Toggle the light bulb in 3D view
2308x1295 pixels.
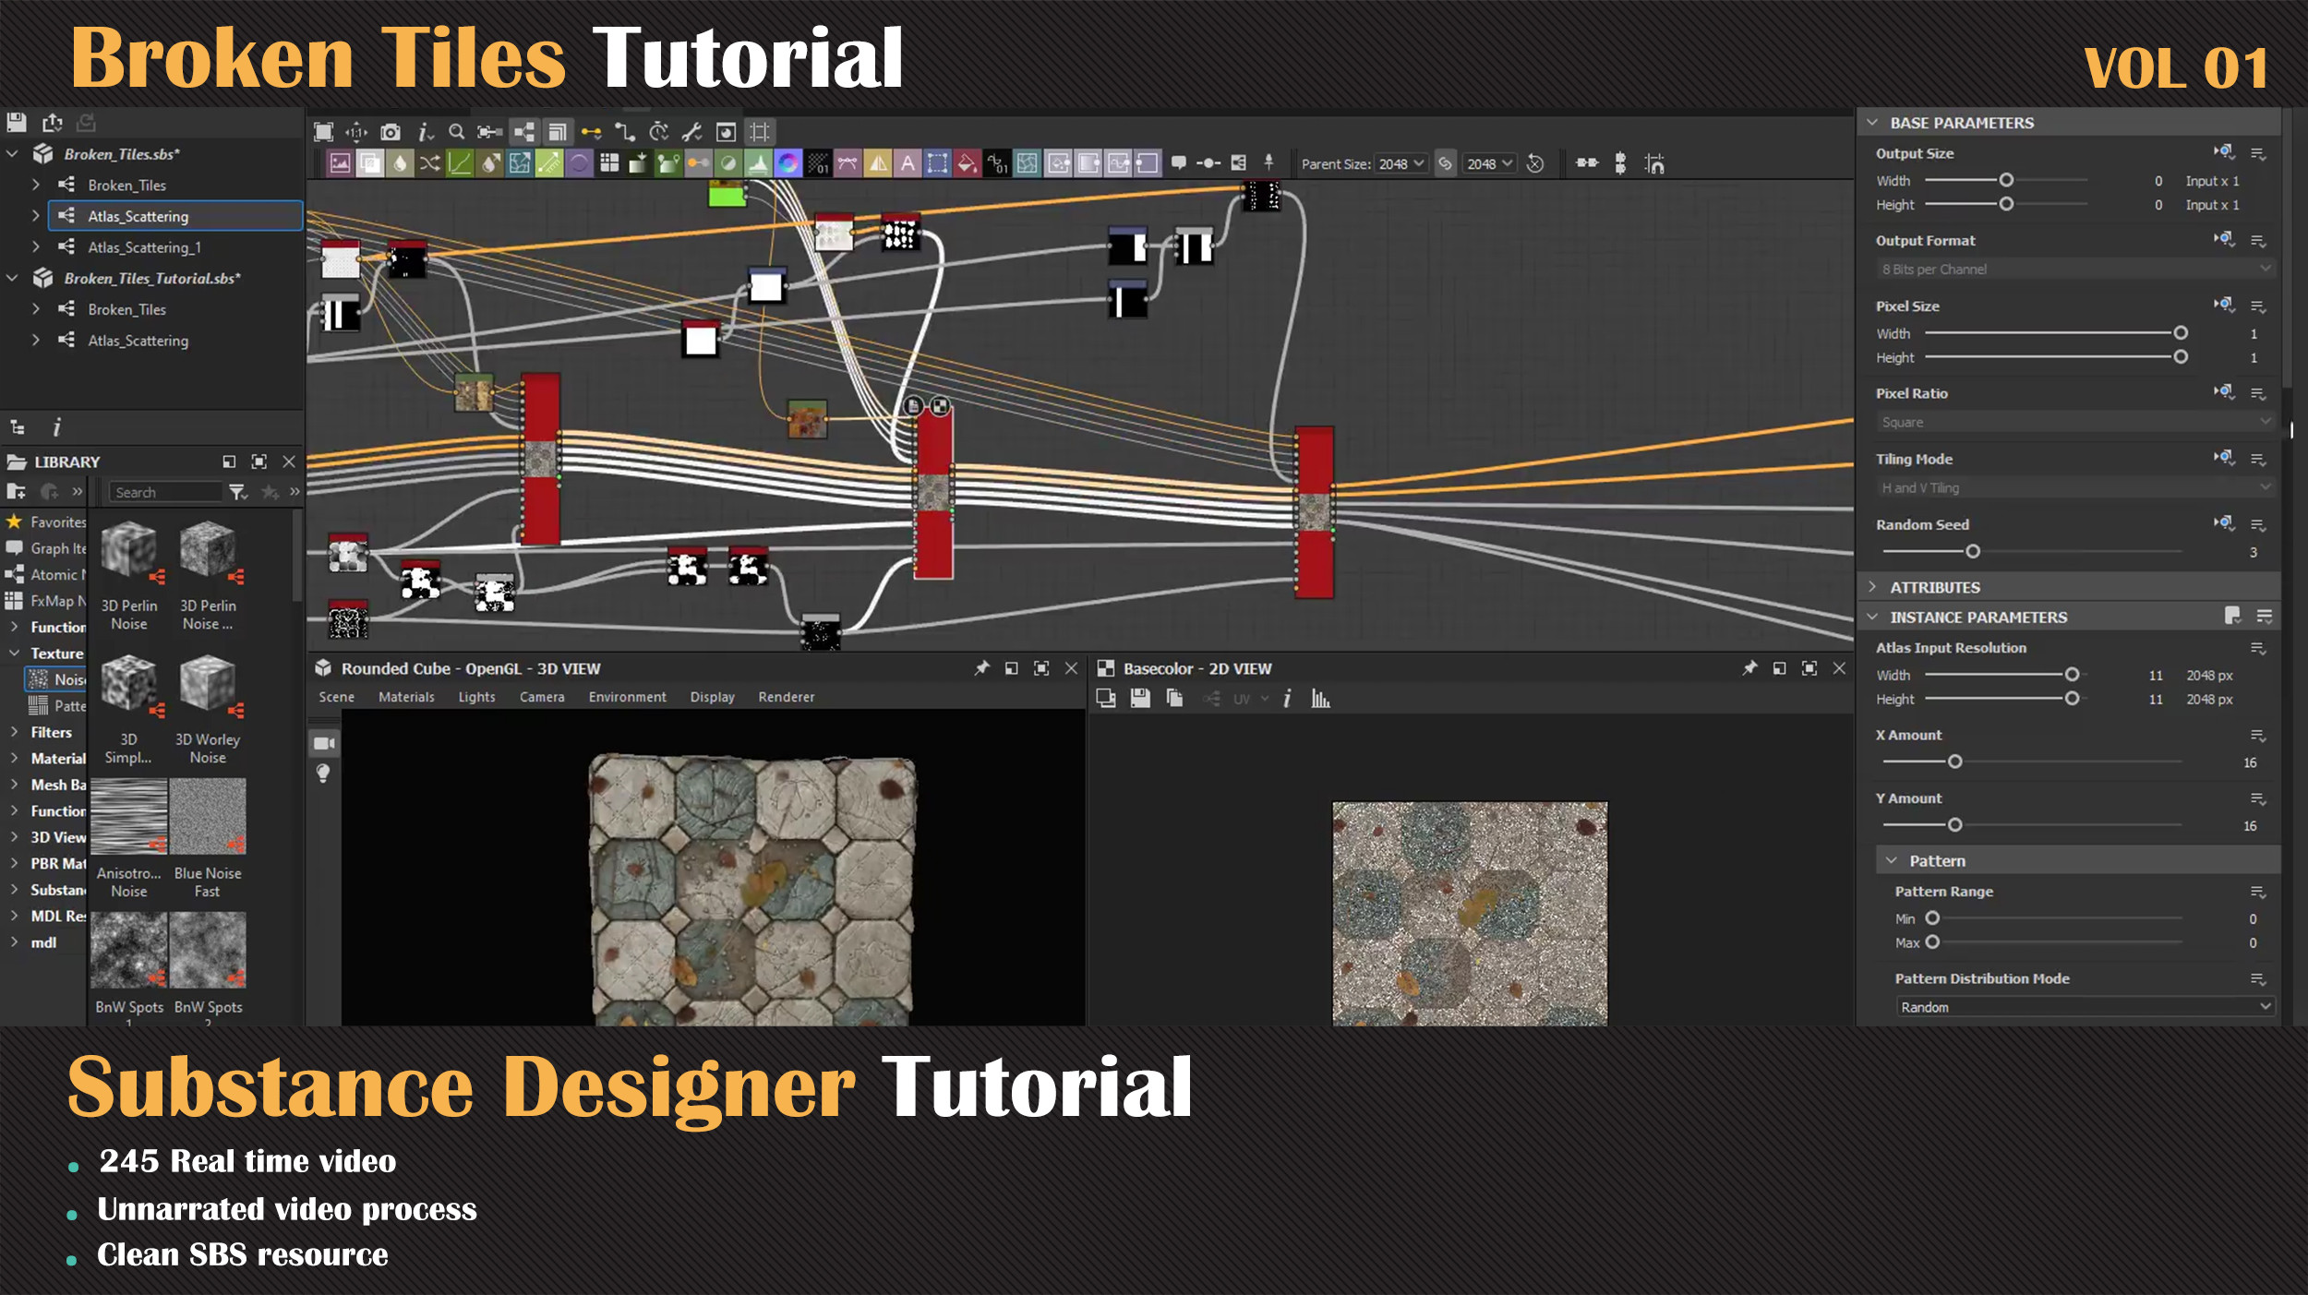[323, 773]
